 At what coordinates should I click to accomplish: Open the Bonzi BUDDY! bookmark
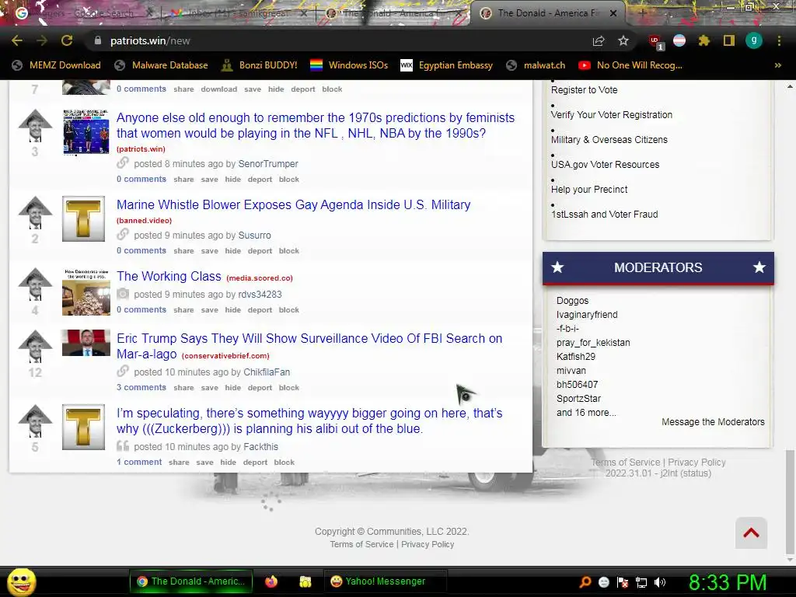click(260, 65)
